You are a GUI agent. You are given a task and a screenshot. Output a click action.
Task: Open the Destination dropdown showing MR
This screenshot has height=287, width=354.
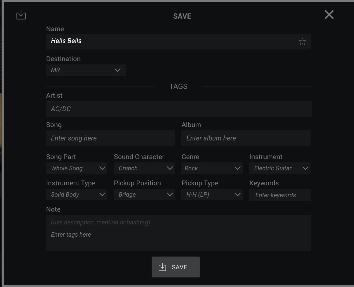[x=86, y=70]
